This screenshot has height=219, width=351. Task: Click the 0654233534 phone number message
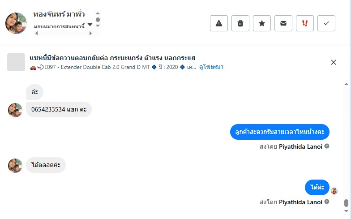[x=59, y=109]
